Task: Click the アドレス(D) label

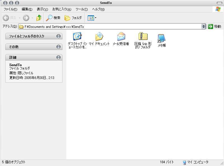Action: point(10,26)
